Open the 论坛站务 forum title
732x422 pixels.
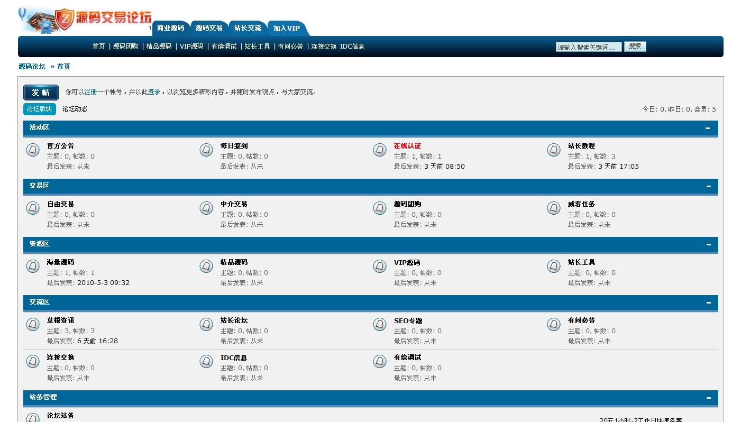click(60, 416)
